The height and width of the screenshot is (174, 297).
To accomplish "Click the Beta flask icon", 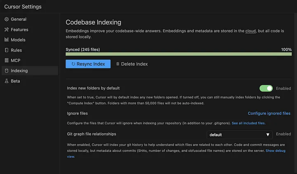I will 7,81.
